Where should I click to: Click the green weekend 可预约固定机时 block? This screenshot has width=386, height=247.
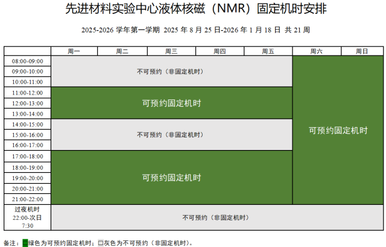click(x=338, y=130)
